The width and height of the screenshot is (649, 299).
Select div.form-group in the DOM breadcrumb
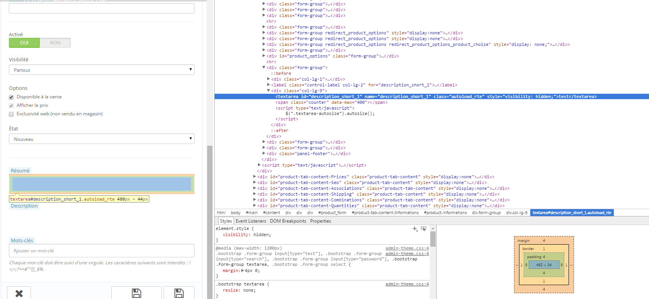click(487, 213)
